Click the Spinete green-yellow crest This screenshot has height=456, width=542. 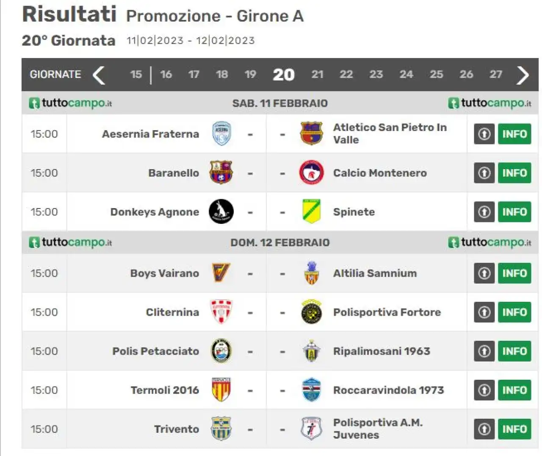click(x=311, y=211)
